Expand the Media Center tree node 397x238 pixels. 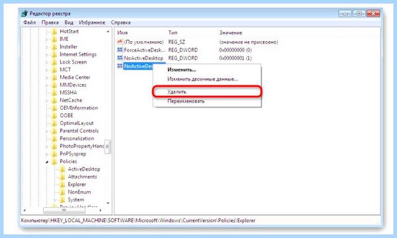click(47, 77)
